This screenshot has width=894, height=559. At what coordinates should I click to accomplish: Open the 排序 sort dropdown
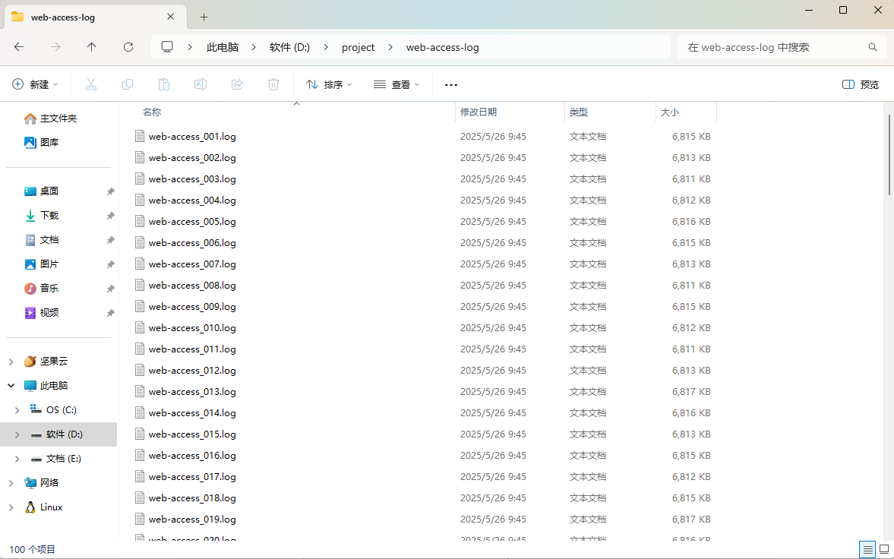coord(329,84)
